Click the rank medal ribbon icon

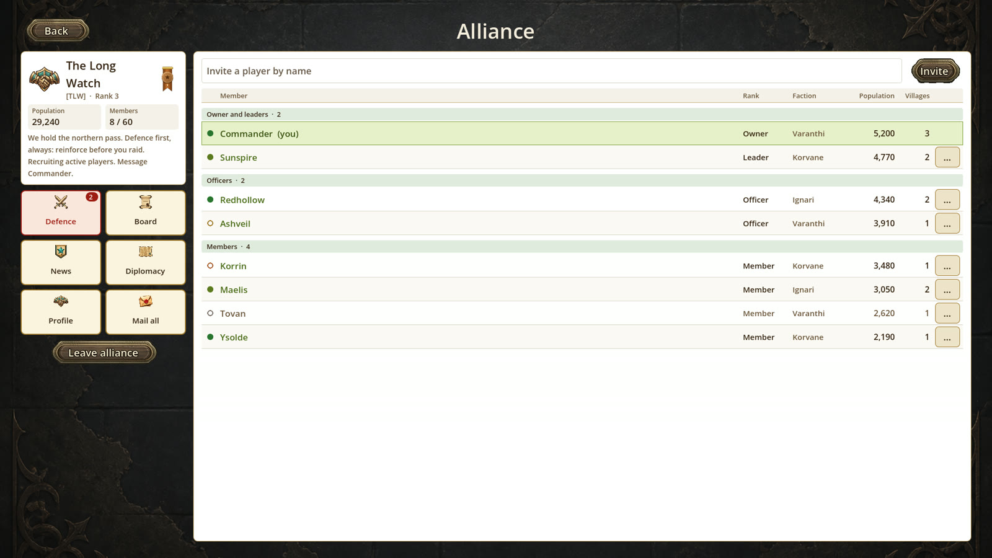167,79
